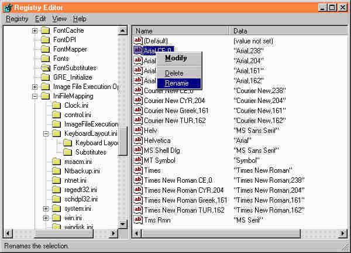Expand the win.ini key
This screenshot has width=351, height=253.
pyautogui.click(x=46, y=218)
